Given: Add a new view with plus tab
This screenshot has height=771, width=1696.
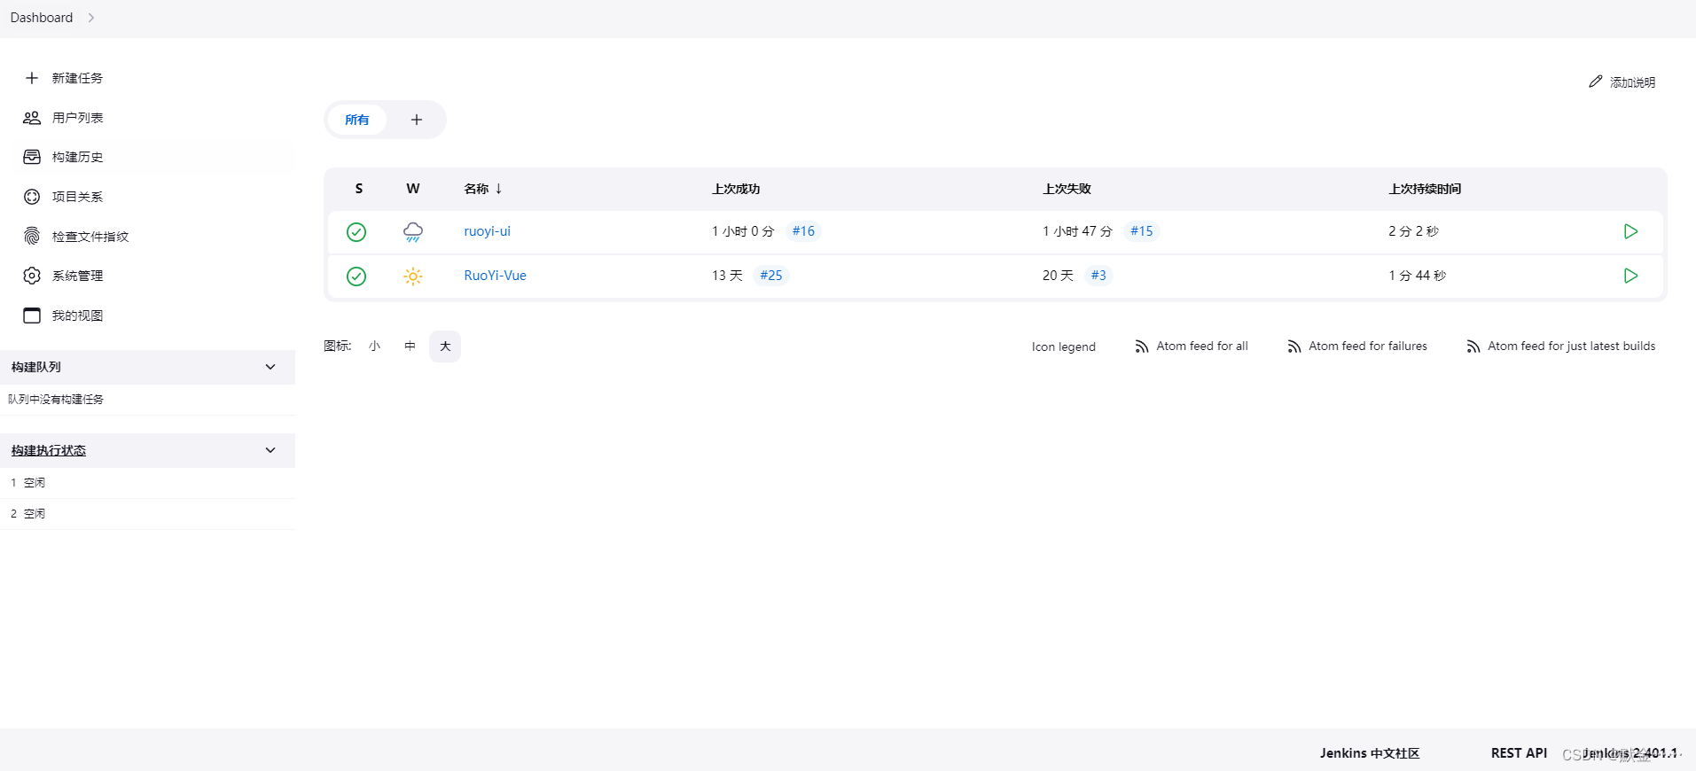Looking at the screenshot, I should coord(417,120).
